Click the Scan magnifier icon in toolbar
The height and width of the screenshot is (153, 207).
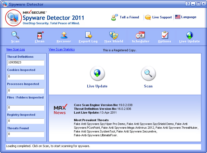pos(15,35)
